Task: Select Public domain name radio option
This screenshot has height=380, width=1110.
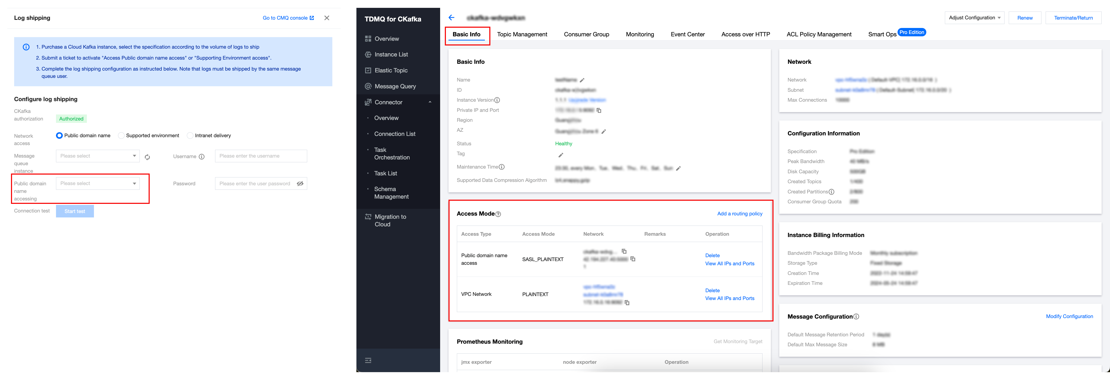Action: pos(59,136)
